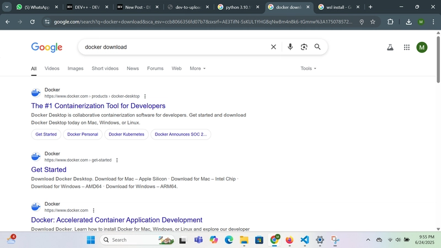The width and height of the screenshot is (441, 248).
Task: Switch to the New Post tab
Action: (x=138, y=7)
